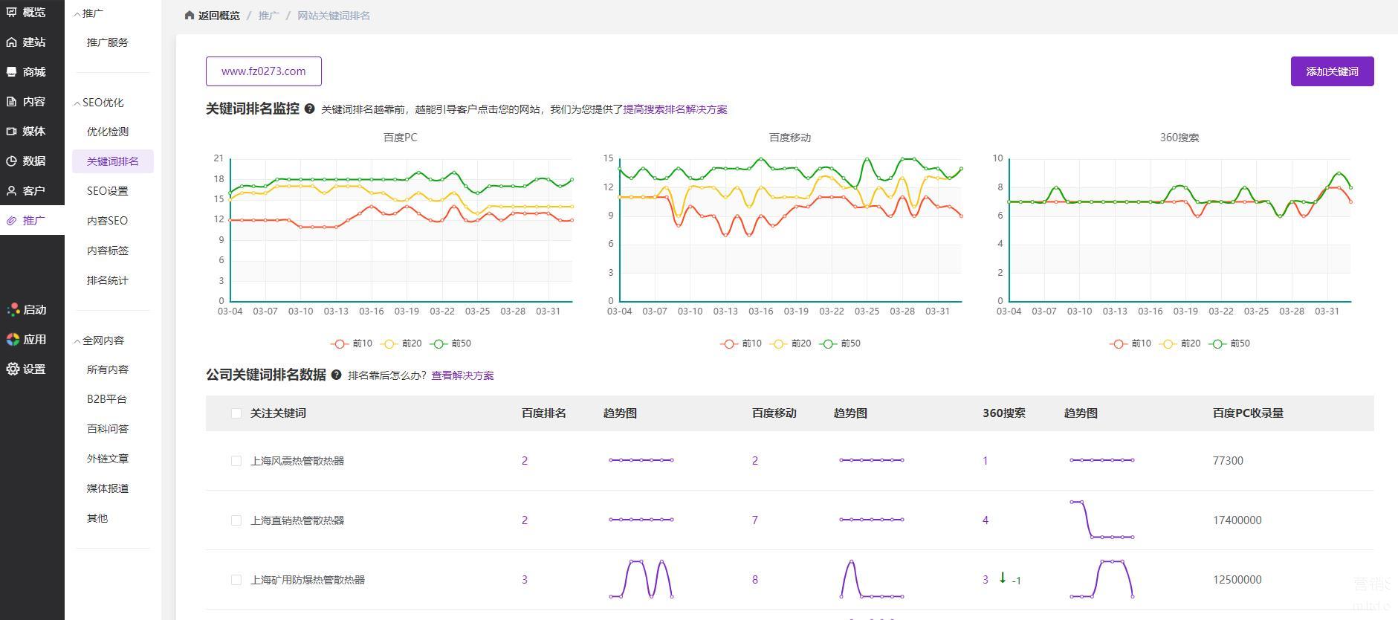Toggle 前10 red legend swatch under 百度PC chart
This screenshot has width=1398, height=620.
click(340, 343)
